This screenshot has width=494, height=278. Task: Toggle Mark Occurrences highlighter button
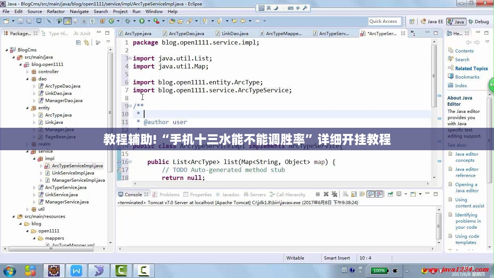(67, 21)
